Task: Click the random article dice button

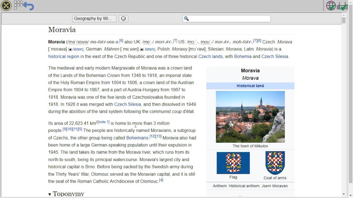Action: [124, 19]
